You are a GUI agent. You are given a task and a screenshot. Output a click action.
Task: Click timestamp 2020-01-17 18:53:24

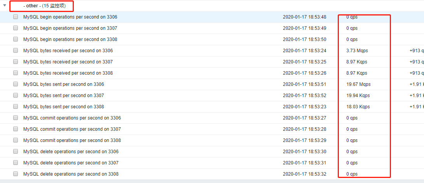[304, 51]
